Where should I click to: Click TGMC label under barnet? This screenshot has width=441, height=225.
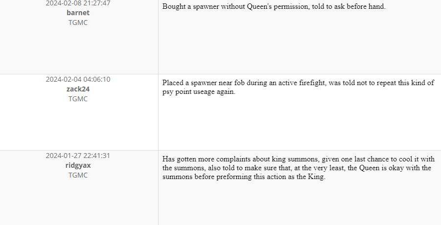pyautogui.click(x=78, y=22)
